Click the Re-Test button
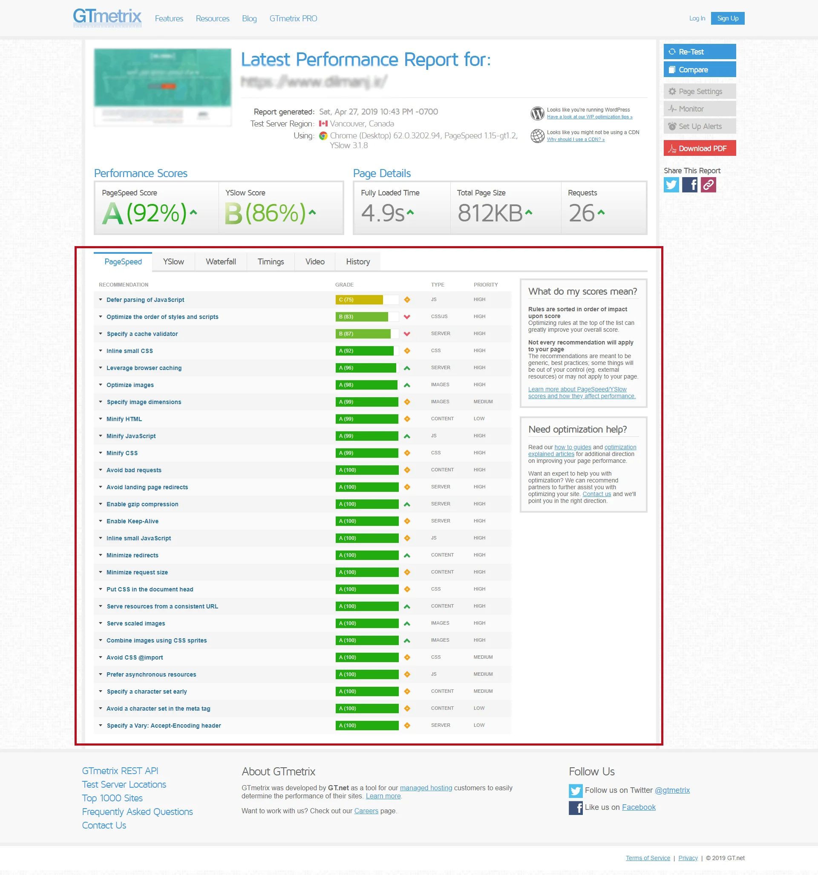Screen dimensions: 818x875 699,52
